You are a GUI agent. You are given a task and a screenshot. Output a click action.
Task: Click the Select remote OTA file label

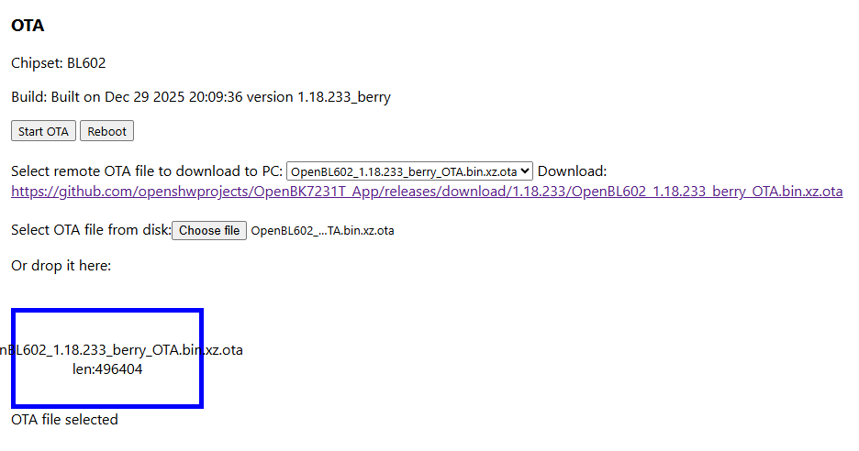147,171
